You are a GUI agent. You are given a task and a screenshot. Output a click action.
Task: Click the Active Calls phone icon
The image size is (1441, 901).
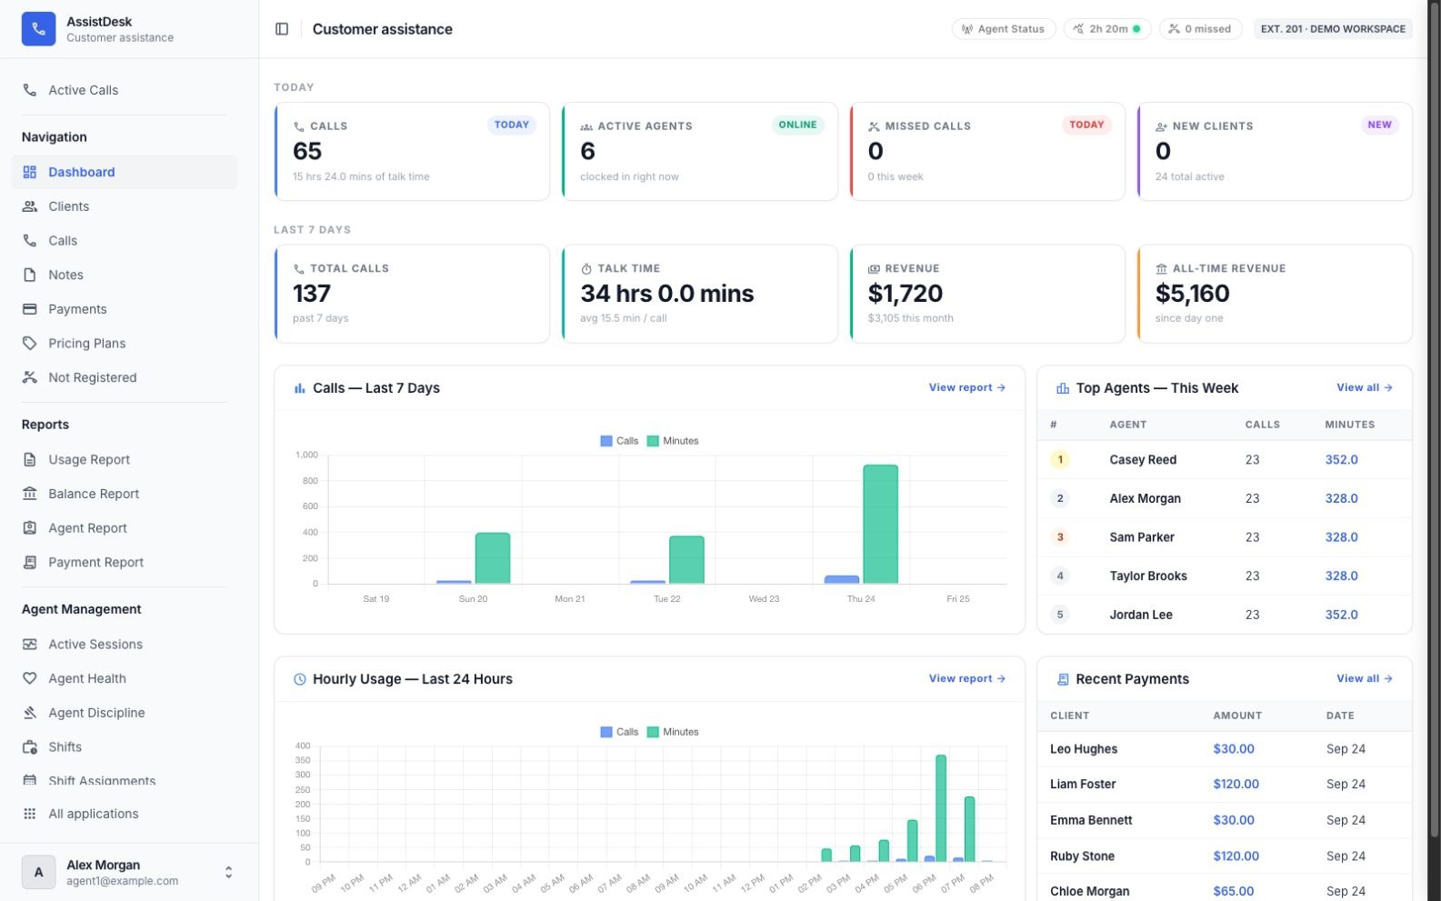coord(30,90)
